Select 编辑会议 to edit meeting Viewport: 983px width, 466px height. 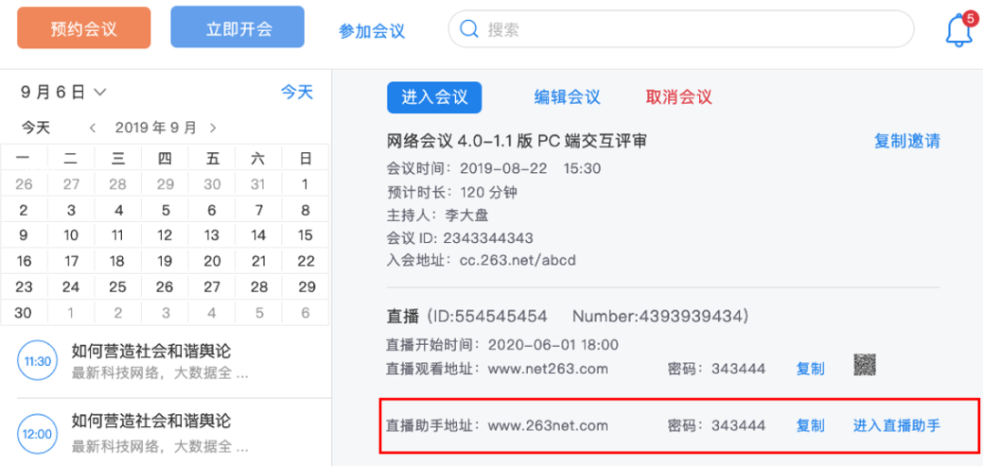[566, 97]
